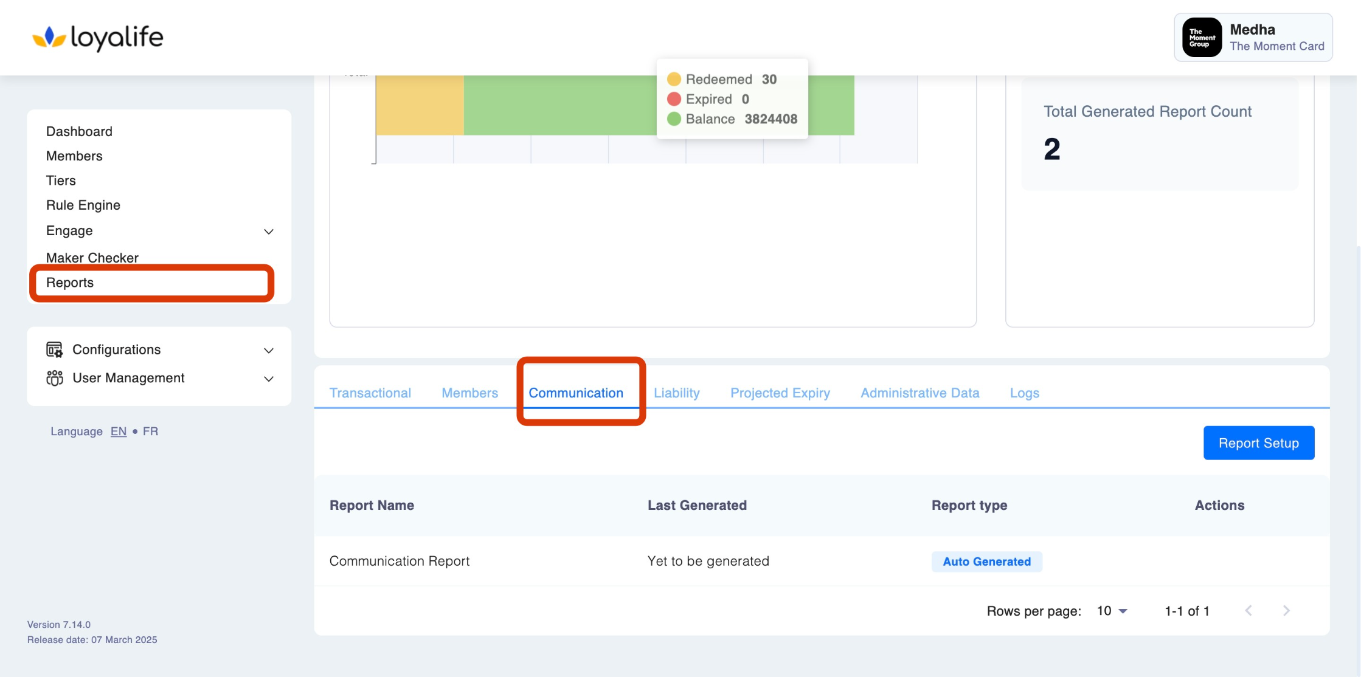The height and width of the screenshot is (677, 1361).
Task: Expand the Engage menu chevron
Action: [x=268, y=232]
